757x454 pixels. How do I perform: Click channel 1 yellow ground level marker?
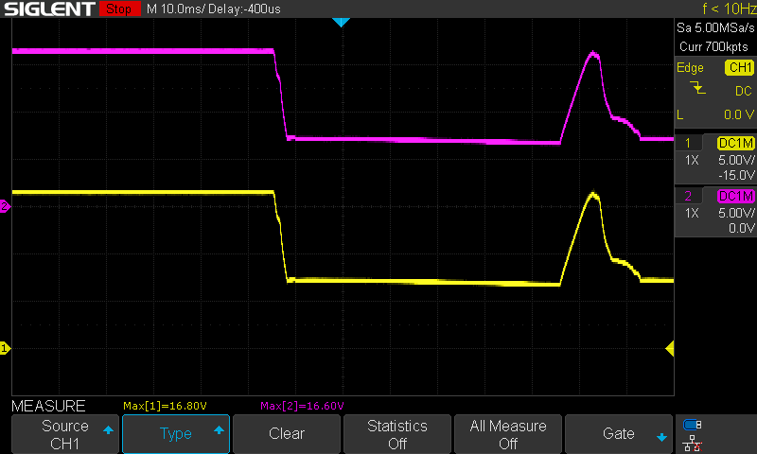pyautogui.click(x=5, y=348)
